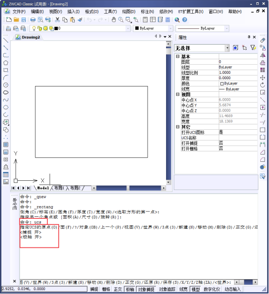The image size is (269, 294).
Task: Open the 文件(F) menu
Action: 19,12
